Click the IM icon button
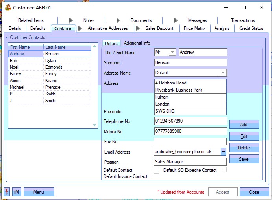Image resolution: width=272 pixels, height=200 pixels. (17, 192)
